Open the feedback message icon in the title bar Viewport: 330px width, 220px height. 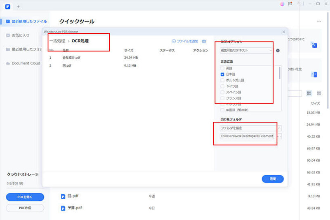coord(290,4)
